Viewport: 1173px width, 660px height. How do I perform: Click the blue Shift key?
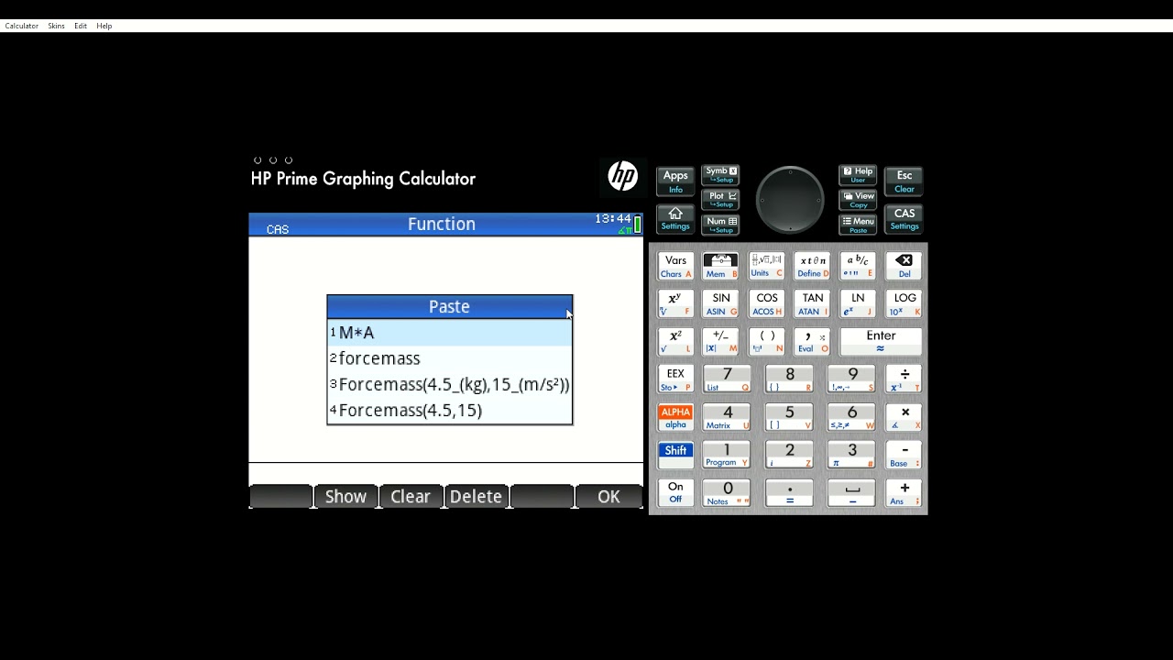pyautogui.click(x=675, y=455)
